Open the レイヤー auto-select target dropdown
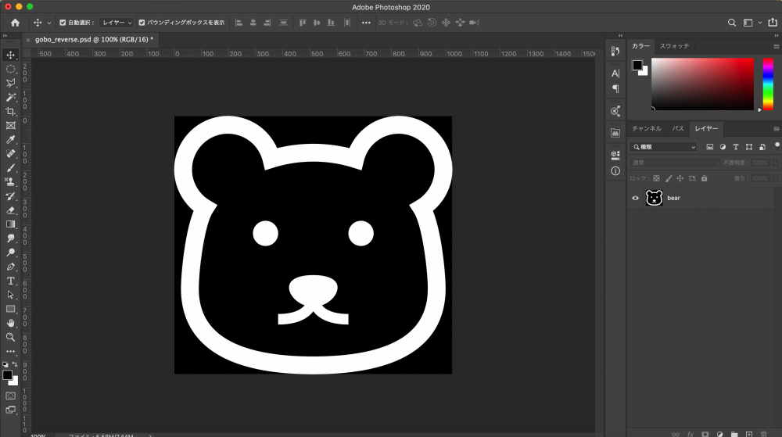 pos(117,23)
